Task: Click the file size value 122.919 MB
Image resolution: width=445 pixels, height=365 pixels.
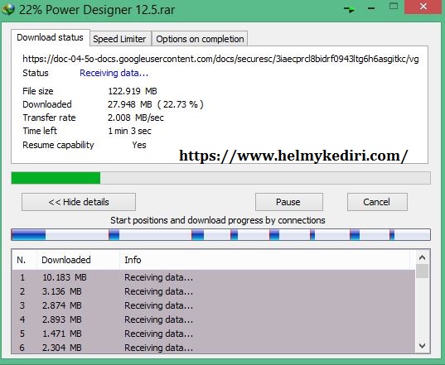Action: click(133, 91)
